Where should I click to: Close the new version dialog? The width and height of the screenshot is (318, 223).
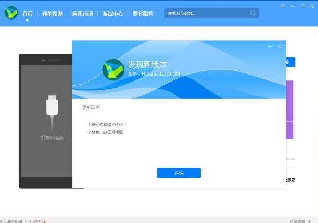coord(279,46)
